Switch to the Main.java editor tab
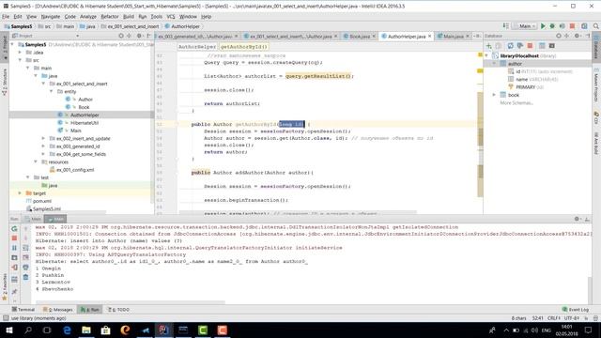Screen dimensions: 601x338 pyautogui.click(x=453, y=36)
